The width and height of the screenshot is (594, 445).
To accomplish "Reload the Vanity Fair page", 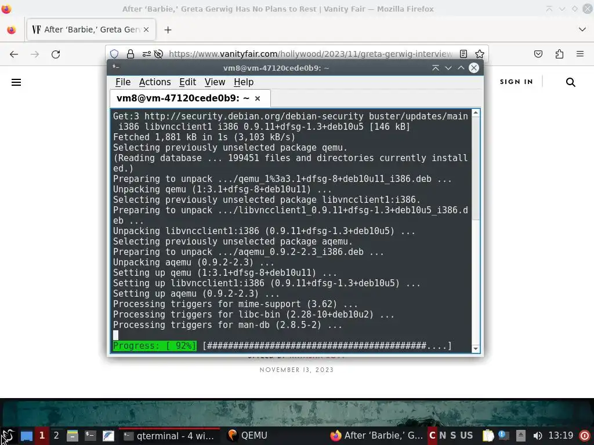I will click(56, 54).
